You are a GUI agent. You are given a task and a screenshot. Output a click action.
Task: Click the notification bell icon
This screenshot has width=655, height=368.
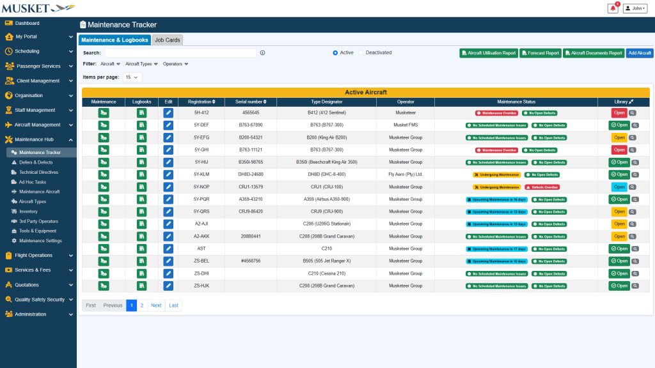(613, 8)
